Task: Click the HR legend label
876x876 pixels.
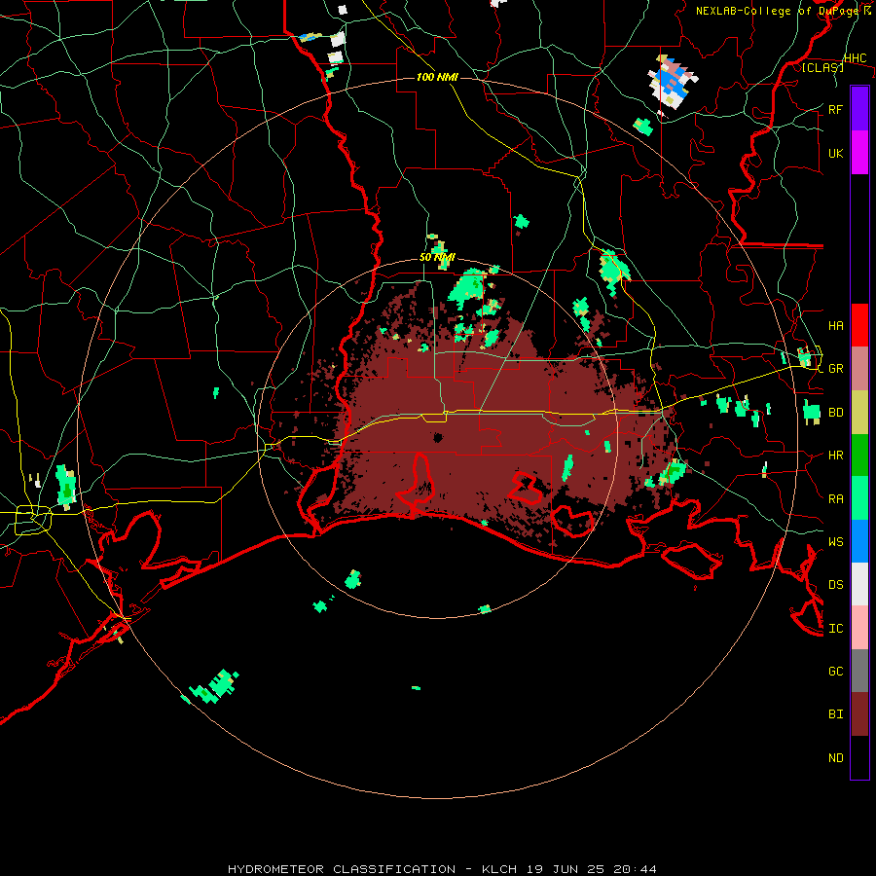Action: (836, 456)
